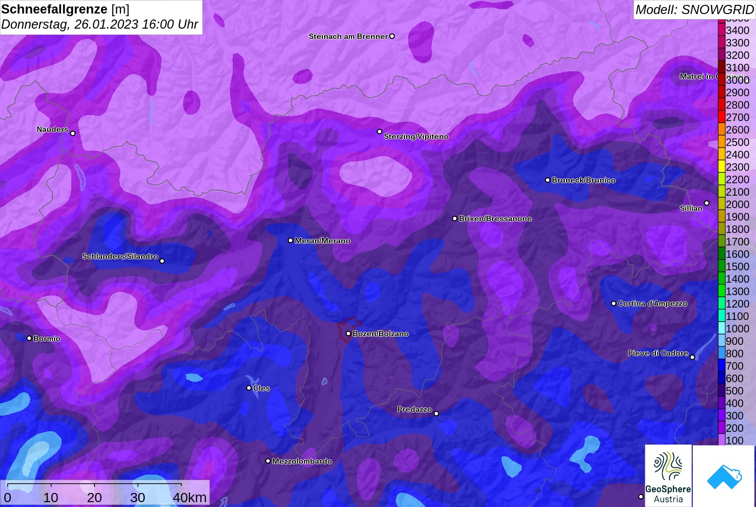Click the legend value '2000'
The width and height of the screenshot is (756, 507).
tap(738, 204)
